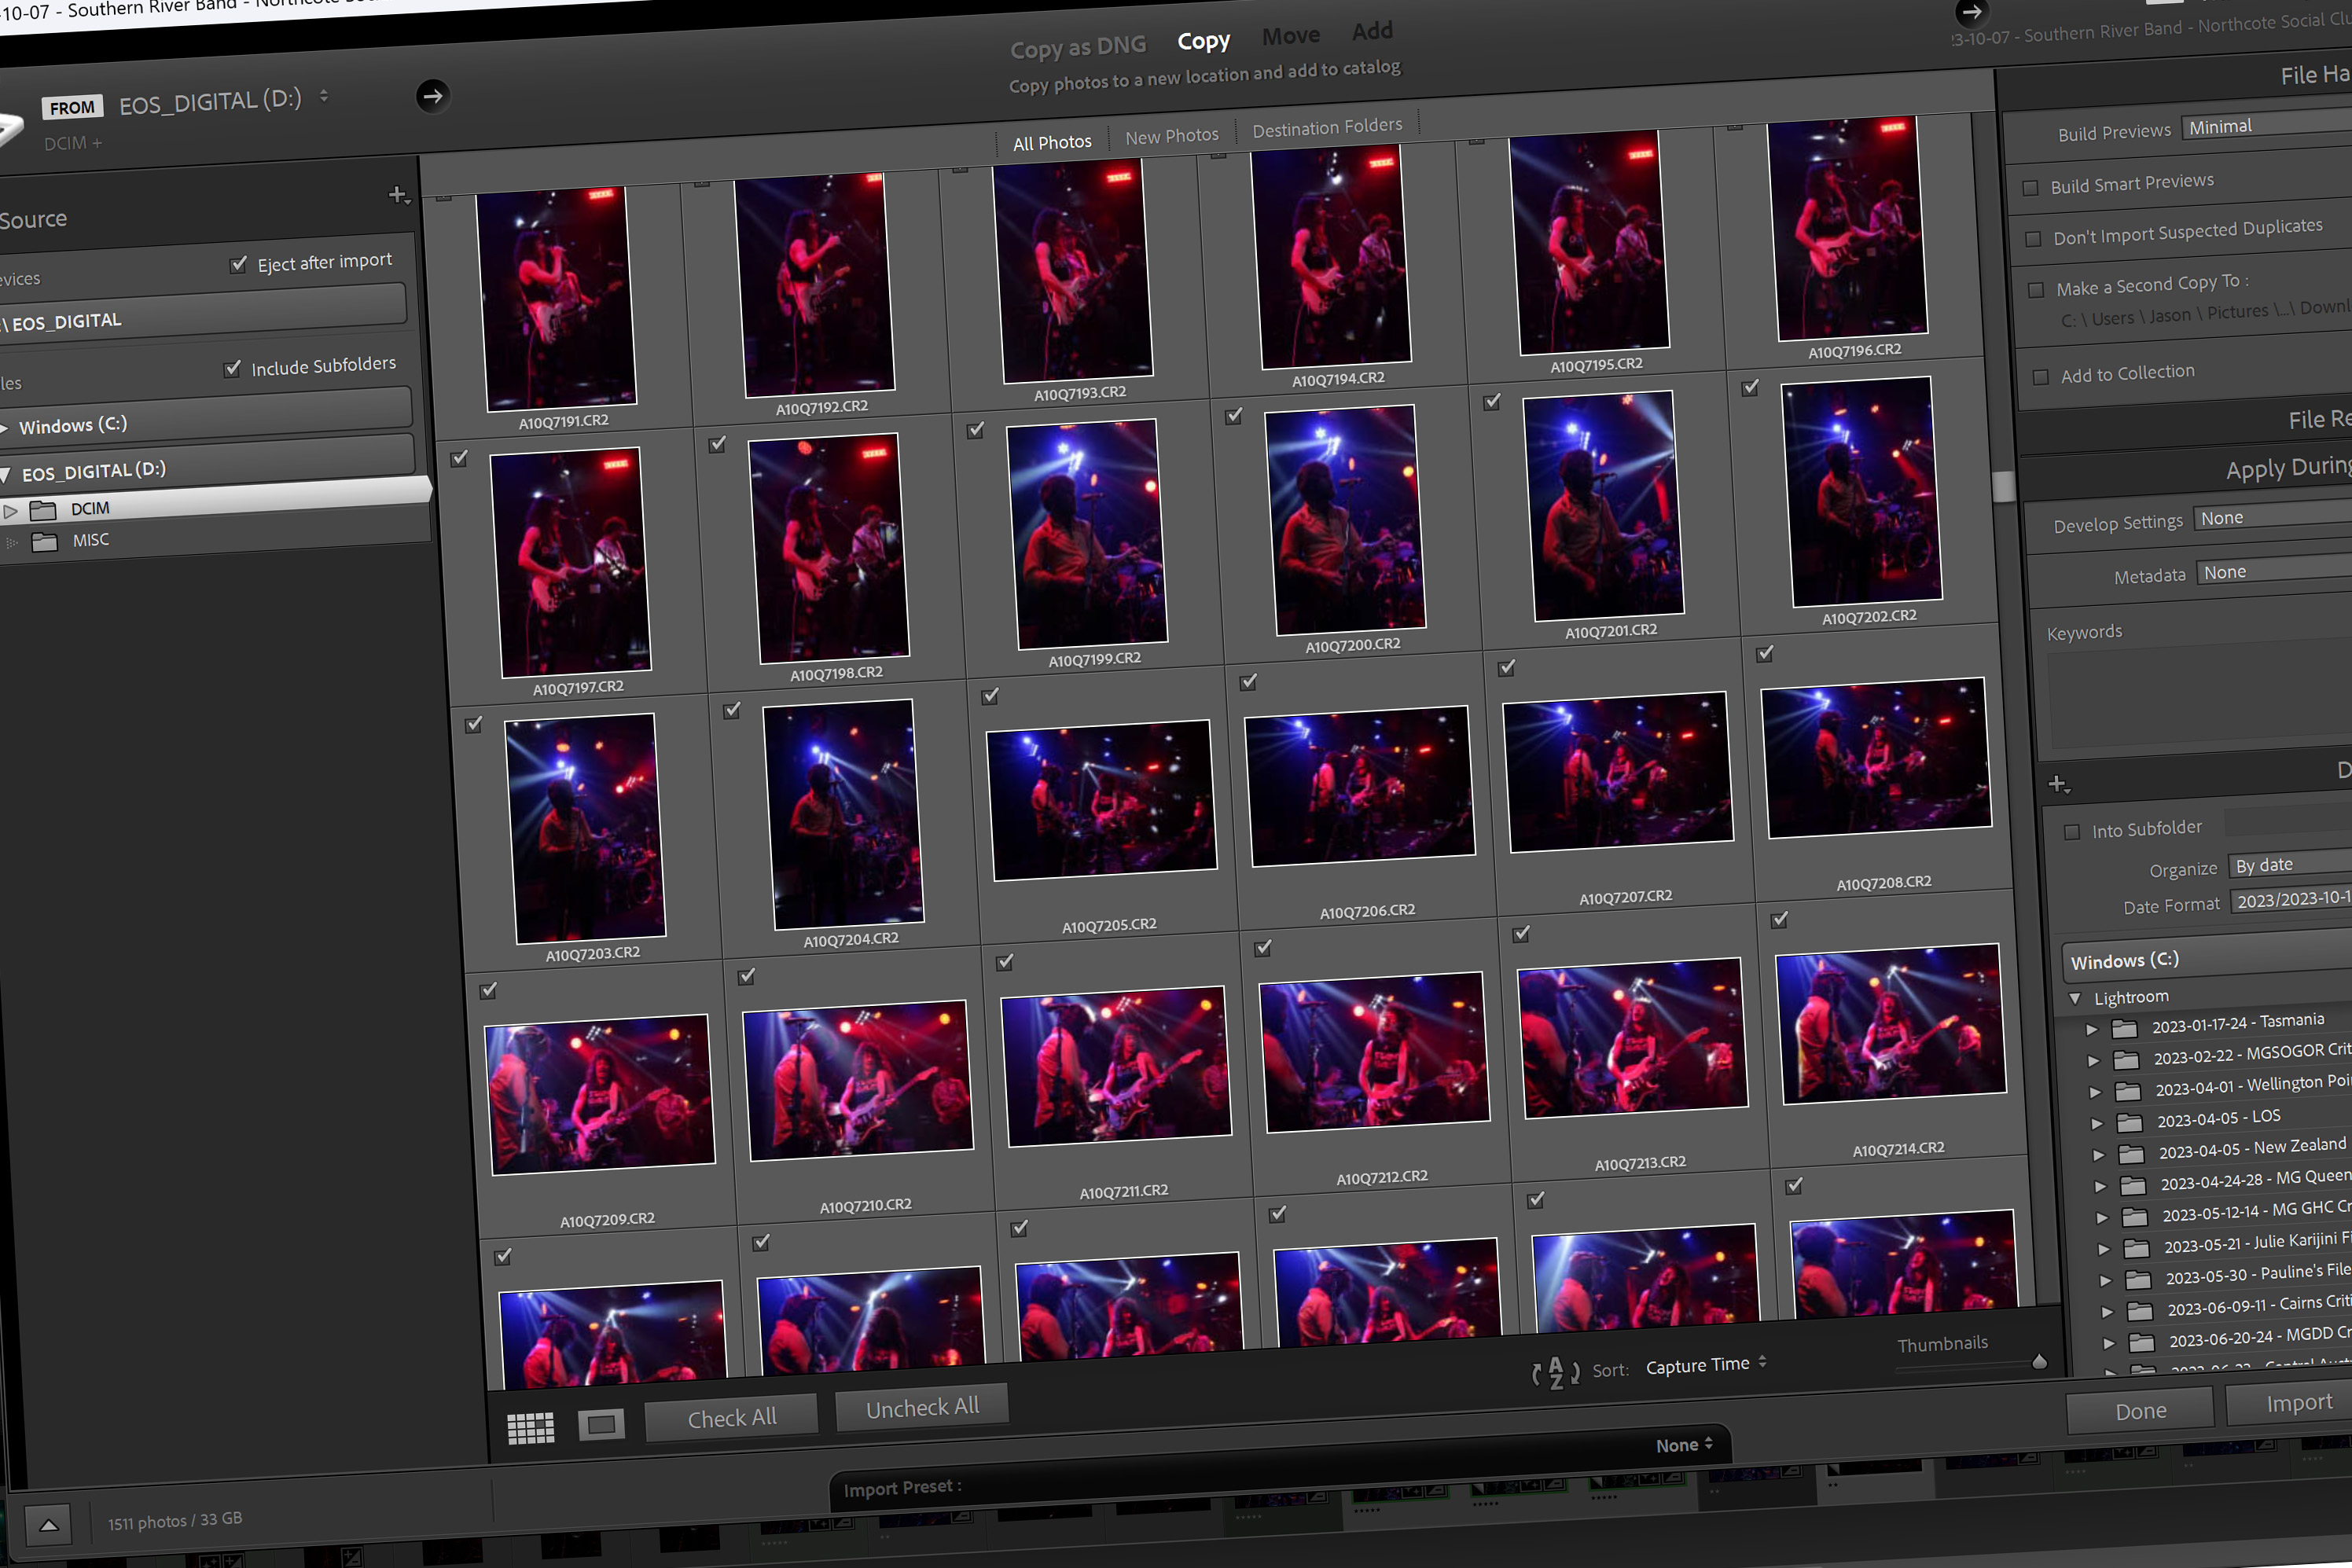This screenshot has width=2352, height=1568.
Task: Collapse the Lightroom destination folder
Action: click(x=2074, y=999)
